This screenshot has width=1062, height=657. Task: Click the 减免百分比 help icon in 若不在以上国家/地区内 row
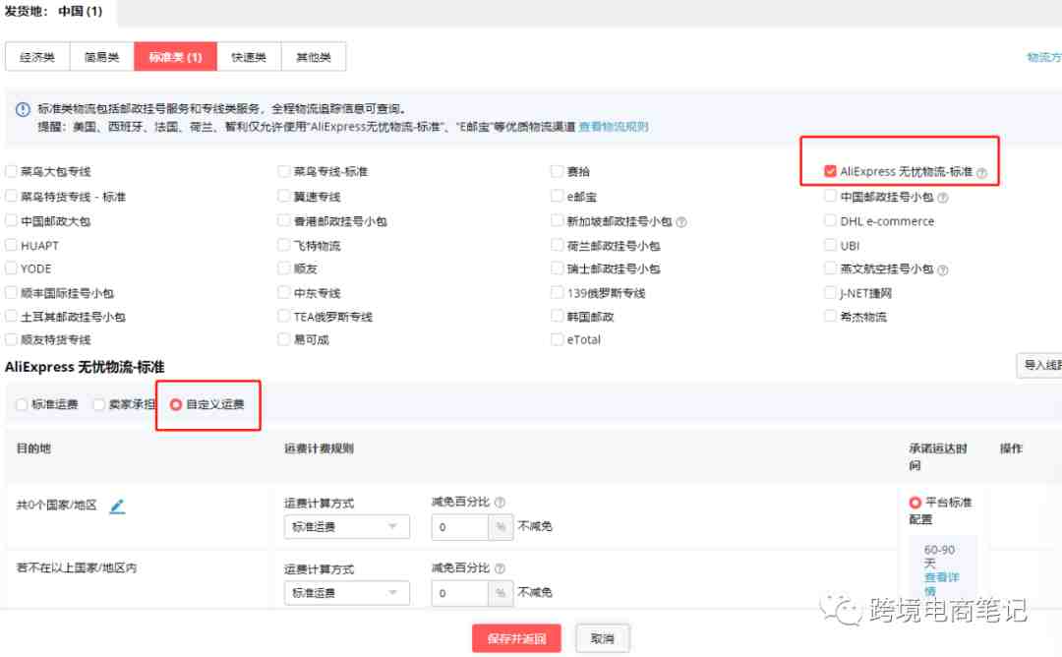500,568
